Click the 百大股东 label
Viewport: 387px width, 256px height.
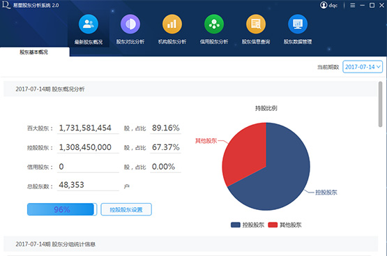[x=40, y=128]
